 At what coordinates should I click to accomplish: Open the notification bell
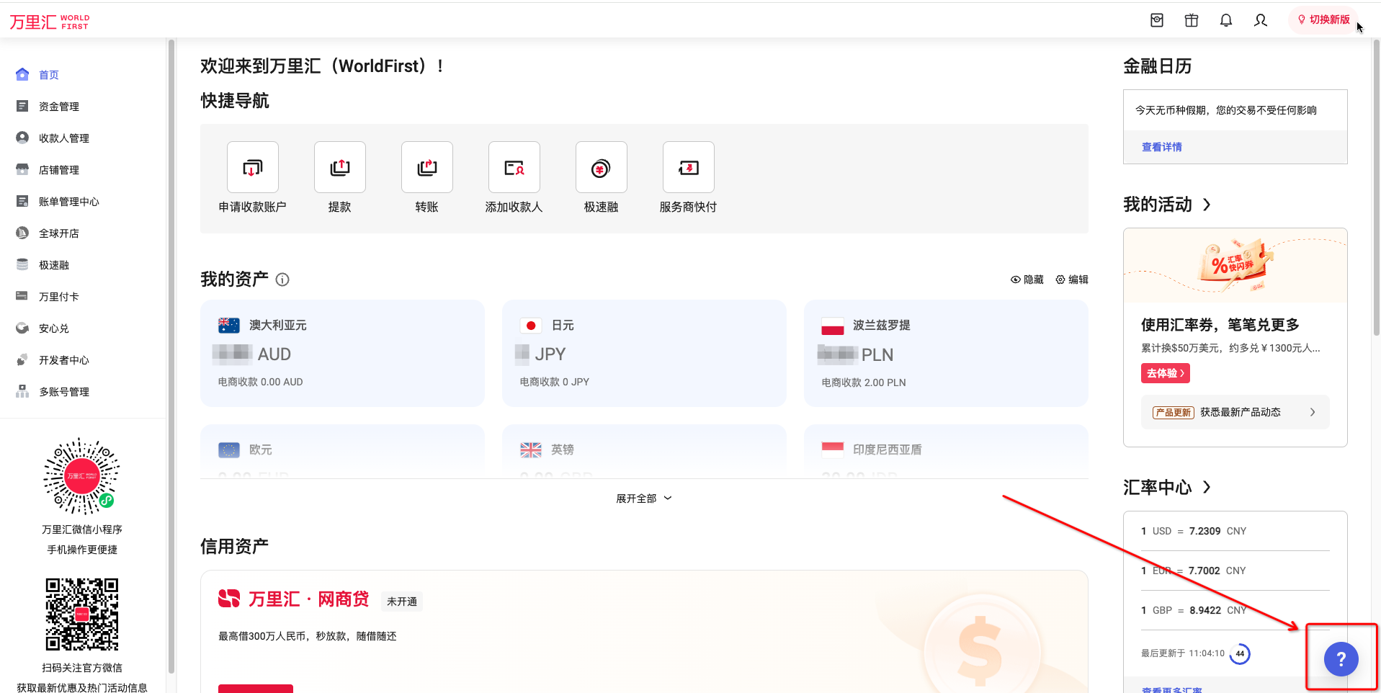pyautogui.click(x=1226, y=20)
